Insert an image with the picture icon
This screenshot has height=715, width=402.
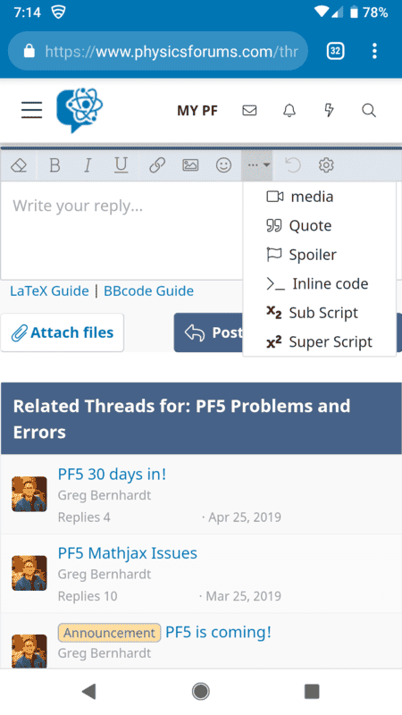coord(190,165)
